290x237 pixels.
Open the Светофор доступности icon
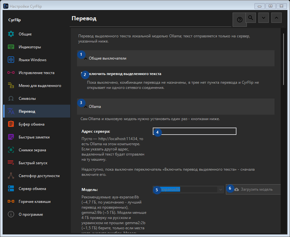coord(11,176)
